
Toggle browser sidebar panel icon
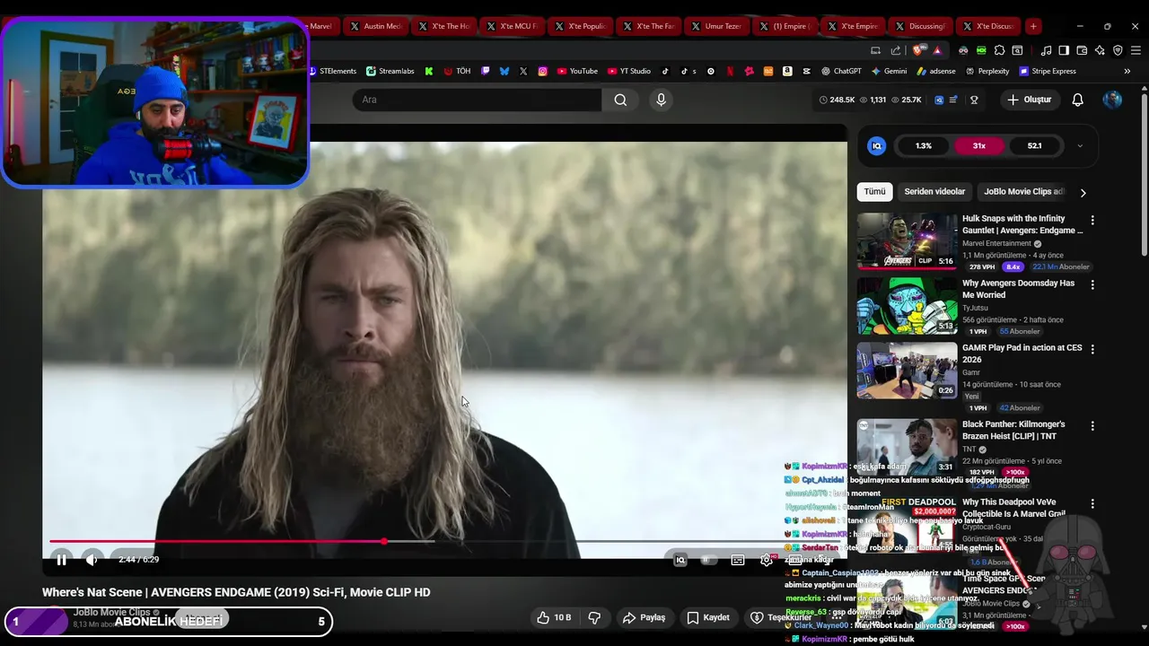(x=1064, y=50)
